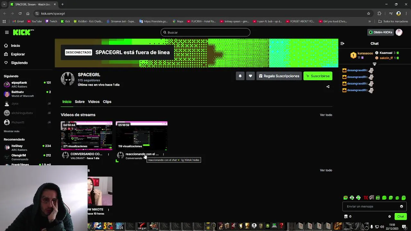Open the NIKOTE clip thumbnail
Screen dimensions: 411x231
coord(100,191)
